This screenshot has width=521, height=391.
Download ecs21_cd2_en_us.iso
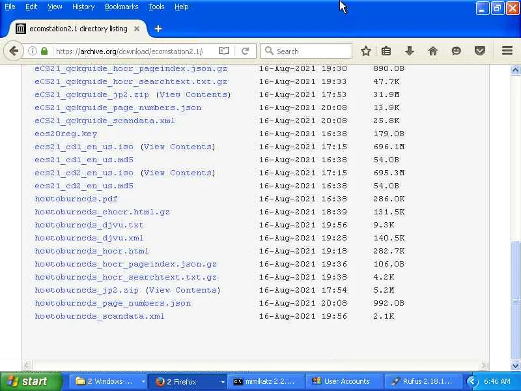tap(84, 173)
